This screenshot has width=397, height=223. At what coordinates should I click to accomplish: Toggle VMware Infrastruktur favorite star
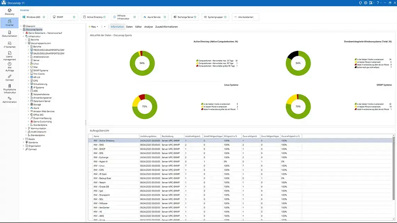[134, 17]
